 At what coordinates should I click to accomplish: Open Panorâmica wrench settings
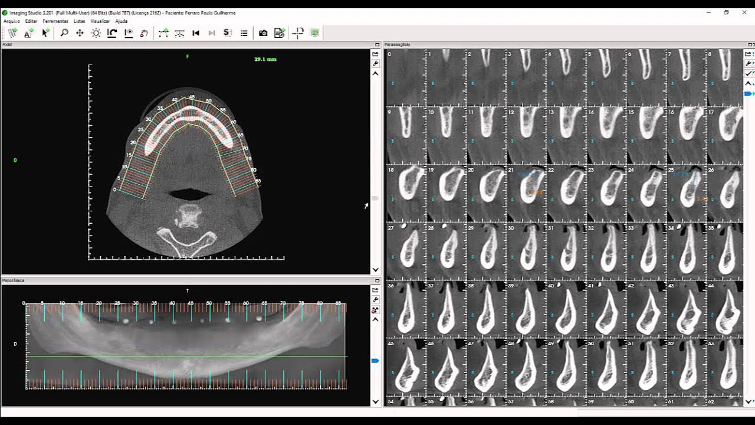(375, 300)
